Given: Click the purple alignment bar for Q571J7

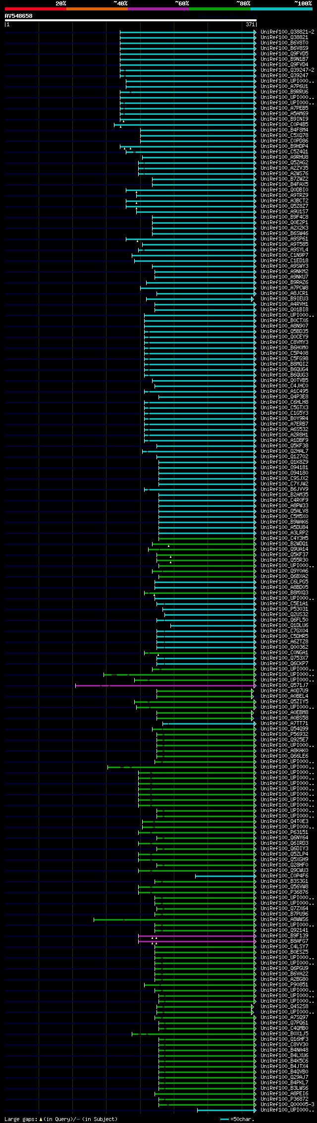Looking at the screenshot, I should 165,685.
